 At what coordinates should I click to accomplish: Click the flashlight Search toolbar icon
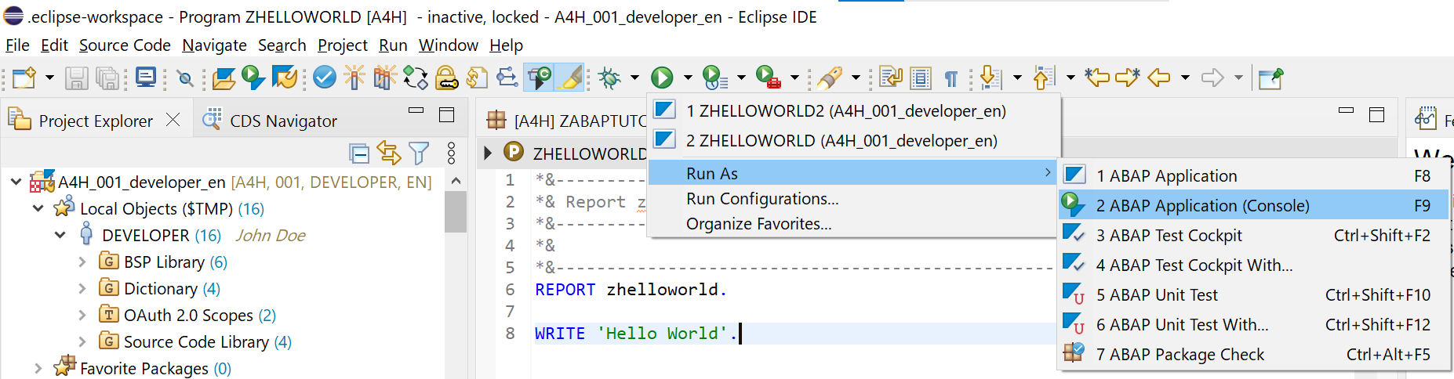(830, 77)
